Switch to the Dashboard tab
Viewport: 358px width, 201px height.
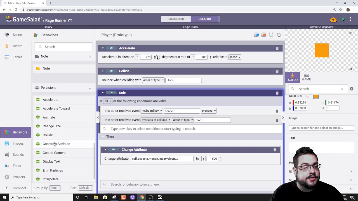pos(176,19)
